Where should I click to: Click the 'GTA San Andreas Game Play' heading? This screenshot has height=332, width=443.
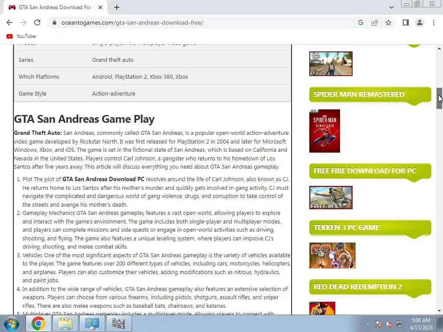84,119
